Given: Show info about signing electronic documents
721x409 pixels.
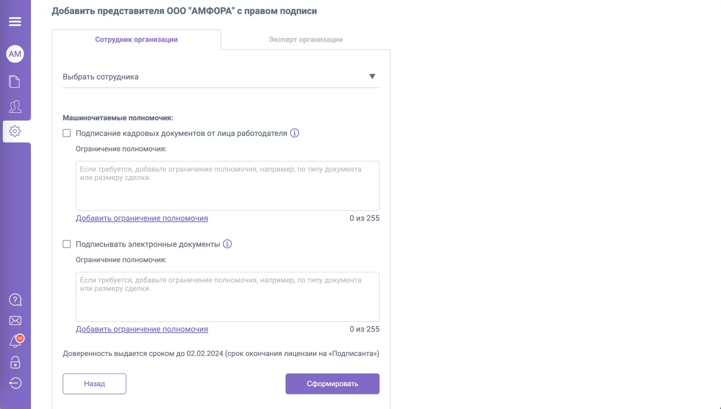Looking at the screenshot, I should [x=227, y=244].
